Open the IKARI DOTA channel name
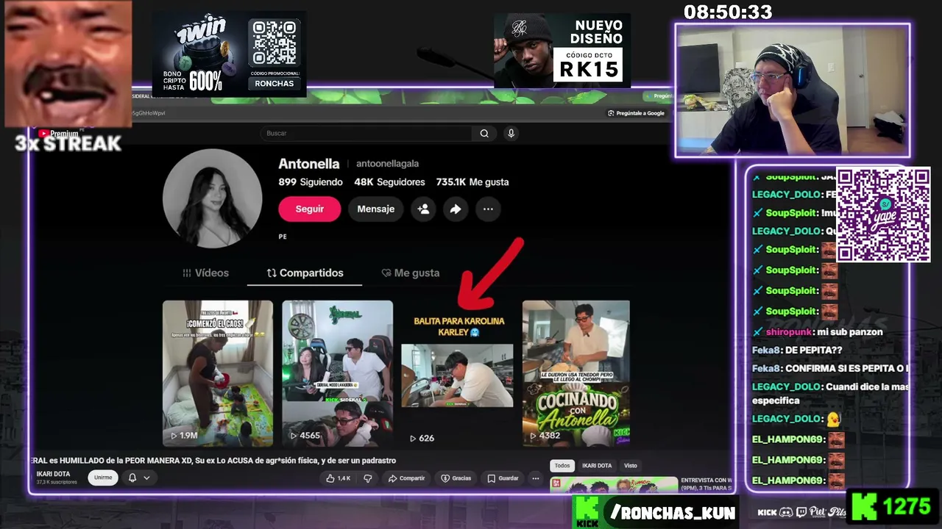Image resolution: width=942 pixels, height=529 pixels. click(53, 474)
